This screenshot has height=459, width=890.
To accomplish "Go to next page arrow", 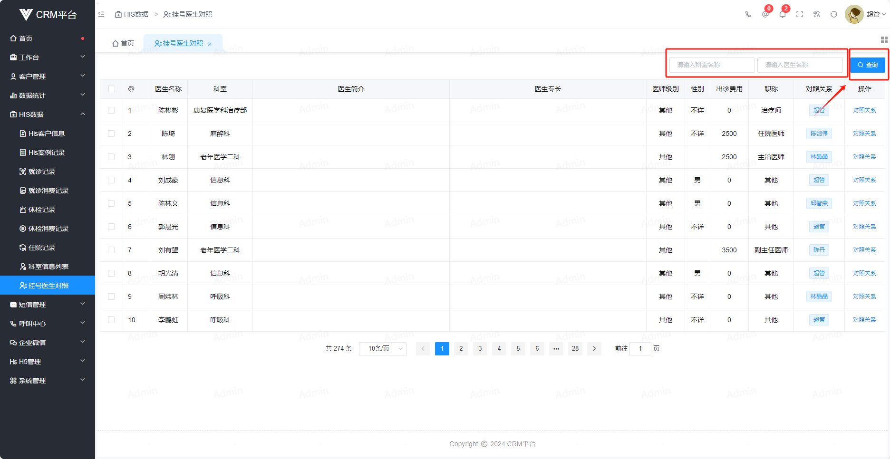I will tap(594, 349).
